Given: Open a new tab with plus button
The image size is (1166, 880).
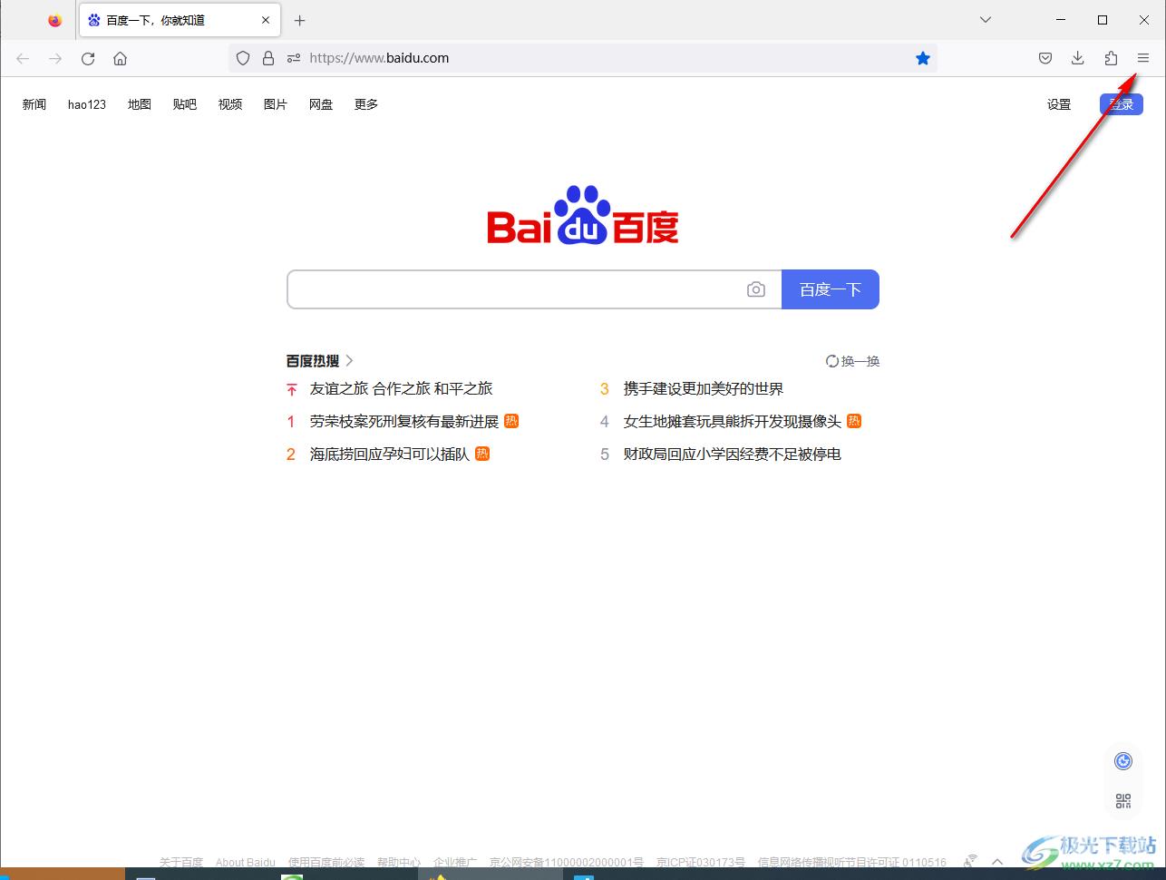Looking at the screenshot, I should (x=300, y=20).
